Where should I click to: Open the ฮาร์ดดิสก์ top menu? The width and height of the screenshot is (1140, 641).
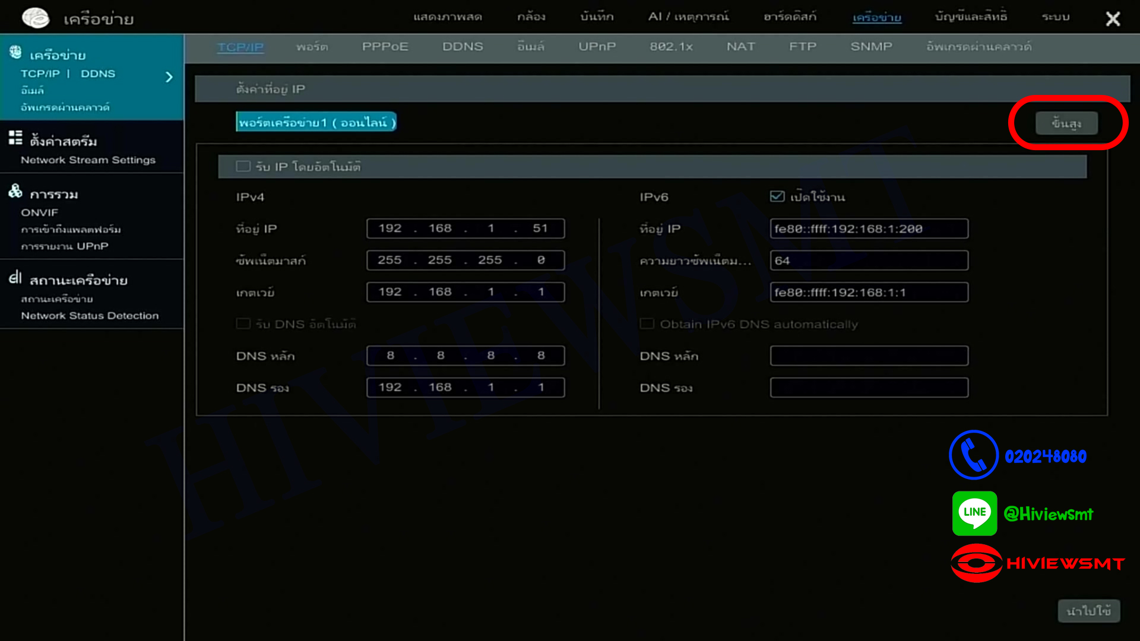790,17
